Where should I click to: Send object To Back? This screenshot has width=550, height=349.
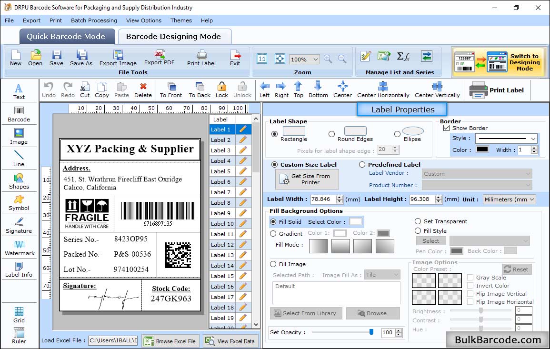pyautogui.click(x=200, y=90)
